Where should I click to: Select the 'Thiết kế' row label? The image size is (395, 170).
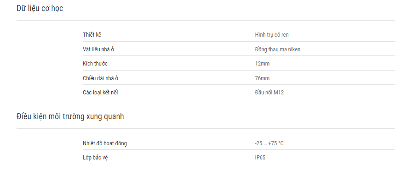(92, 35)
